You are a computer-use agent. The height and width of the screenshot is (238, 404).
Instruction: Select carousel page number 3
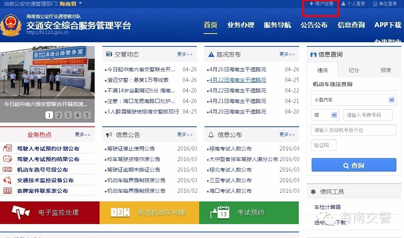68,115
